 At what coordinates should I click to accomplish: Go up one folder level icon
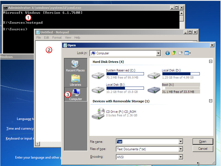(174, 53)
